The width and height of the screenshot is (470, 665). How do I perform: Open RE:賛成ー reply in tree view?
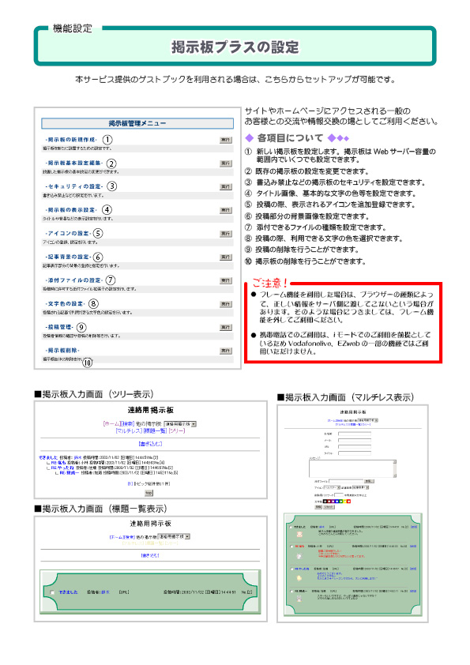coord(70,472)
